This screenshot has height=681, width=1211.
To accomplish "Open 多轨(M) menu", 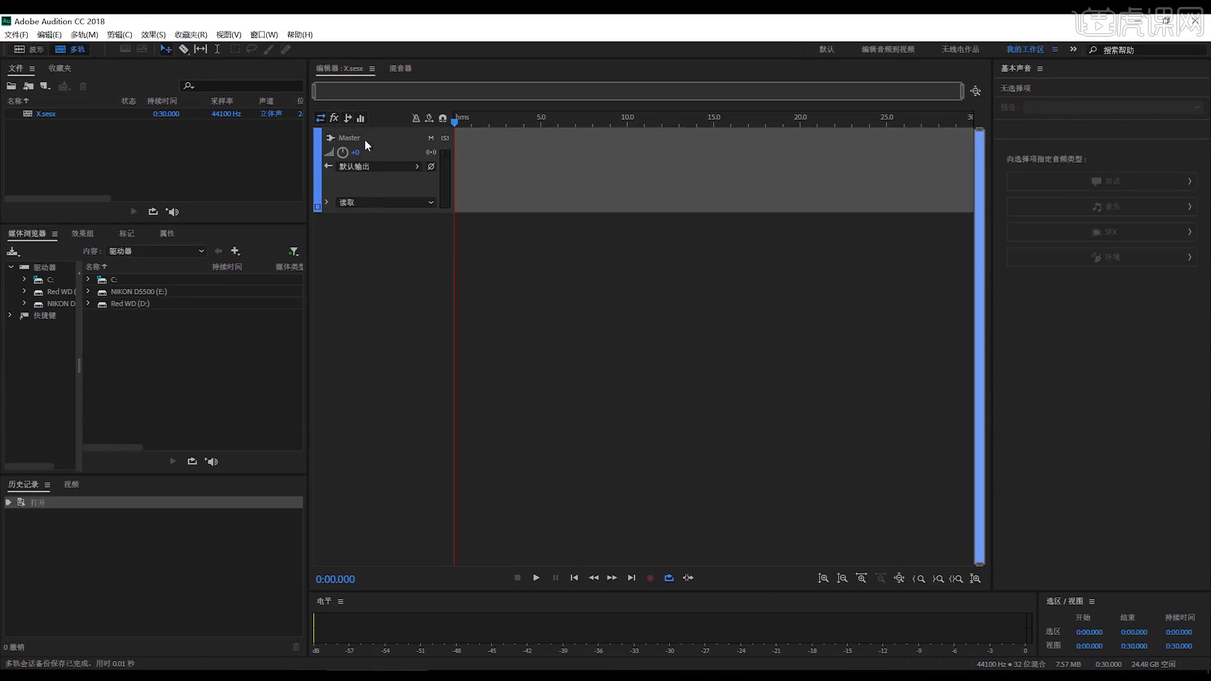I will (85, 35).
